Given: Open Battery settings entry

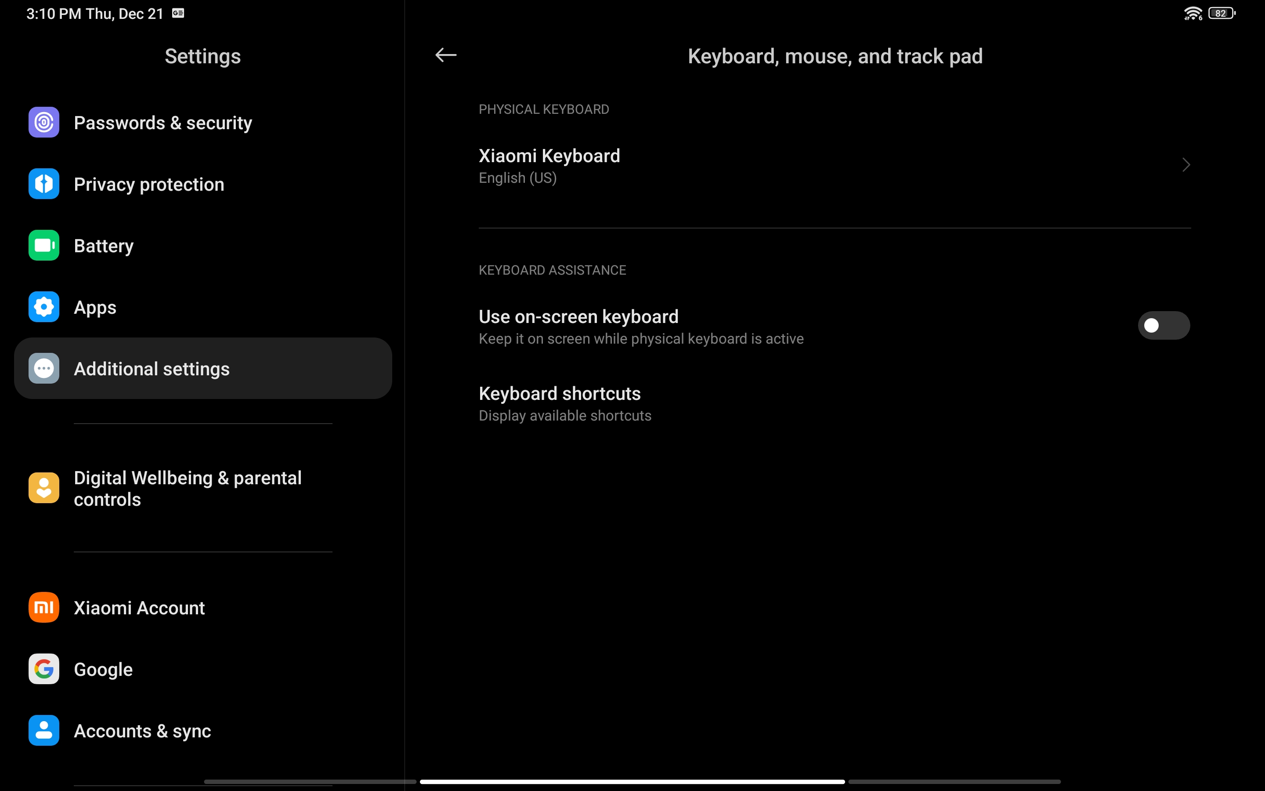Looking at the screenshot, I should [x=203, y=245].
